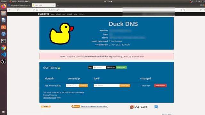Screen dimensions: 205x115
Task: Switch to the Info project DigitalOcean tab
Action: tap(19, 5)
